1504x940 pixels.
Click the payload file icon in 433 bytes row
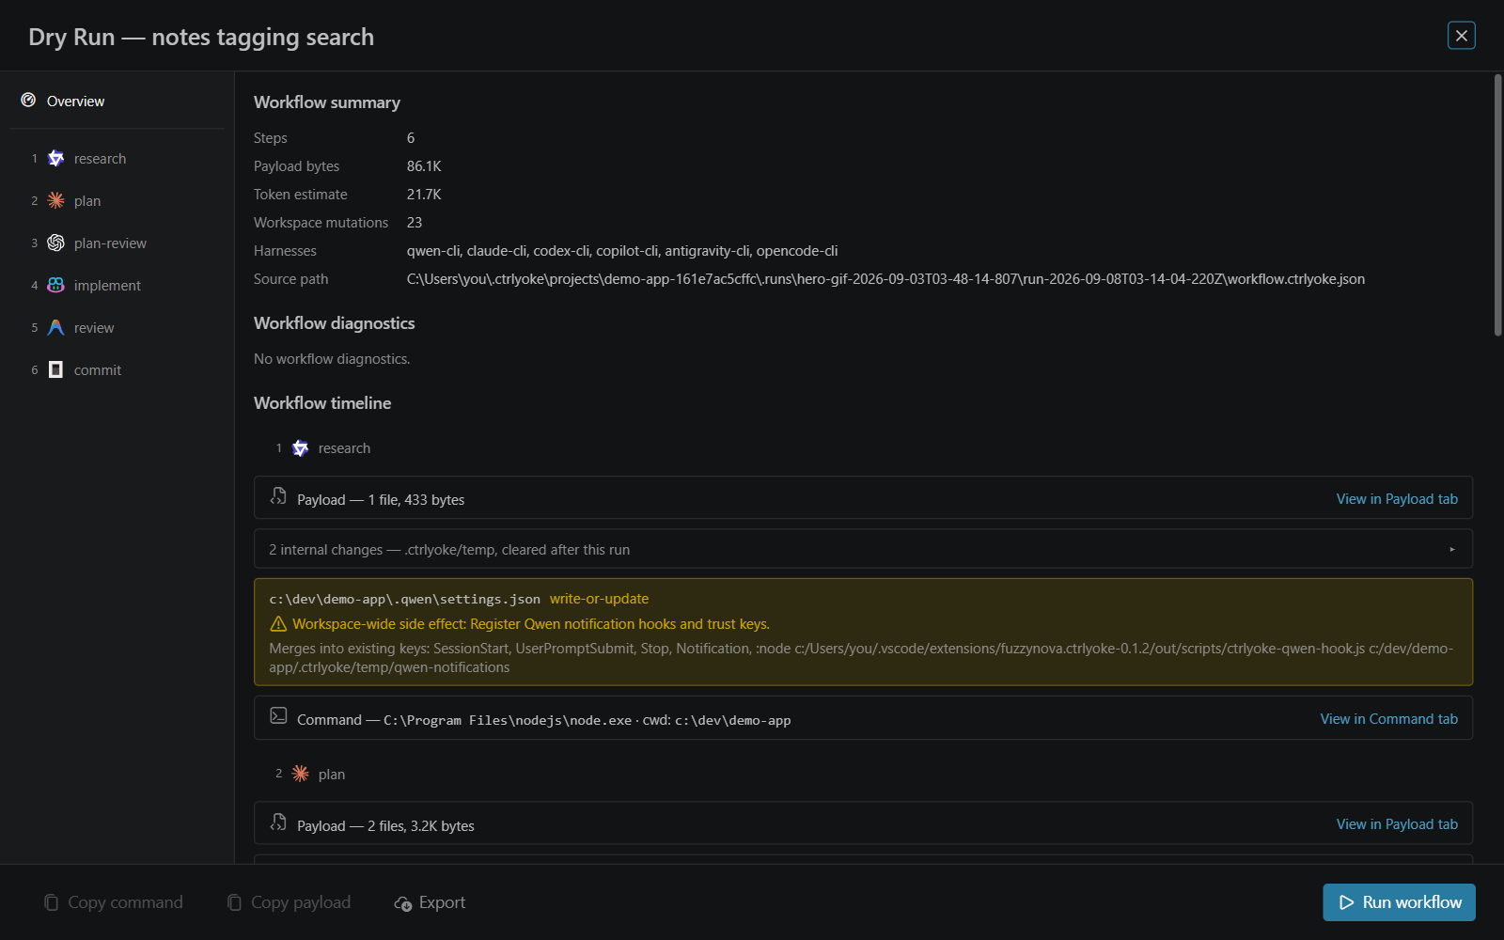278,496
